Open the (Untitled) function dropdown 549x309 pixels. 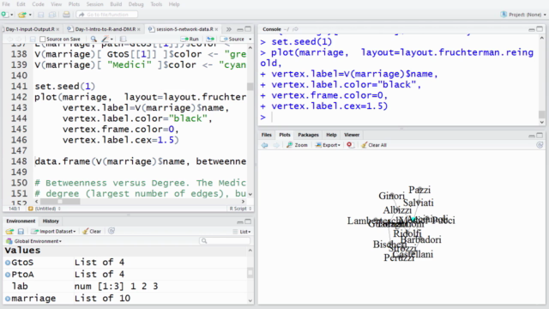[45, 209]
